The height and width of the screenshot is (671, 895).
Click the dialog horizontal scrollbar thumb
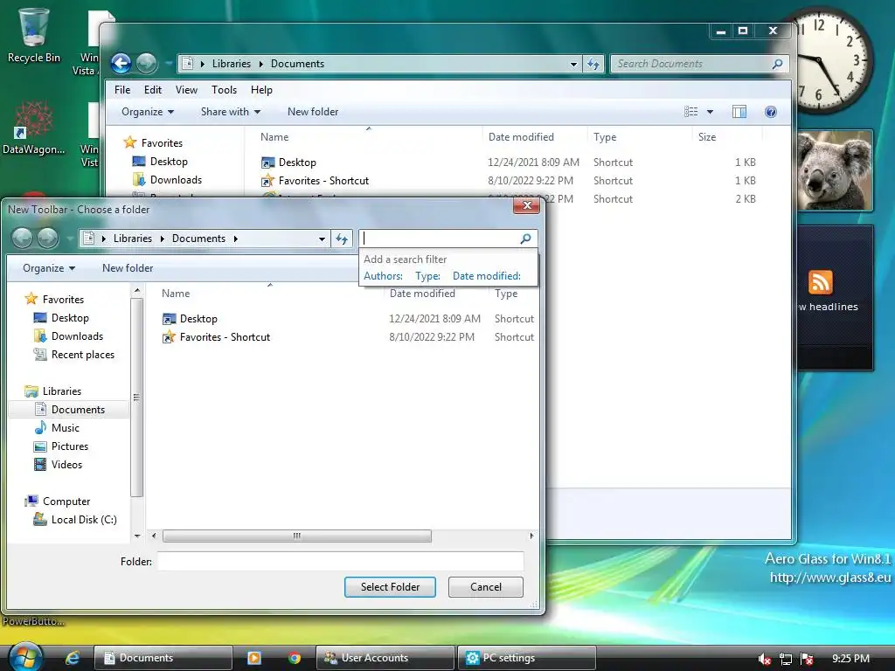coord(297,536)
